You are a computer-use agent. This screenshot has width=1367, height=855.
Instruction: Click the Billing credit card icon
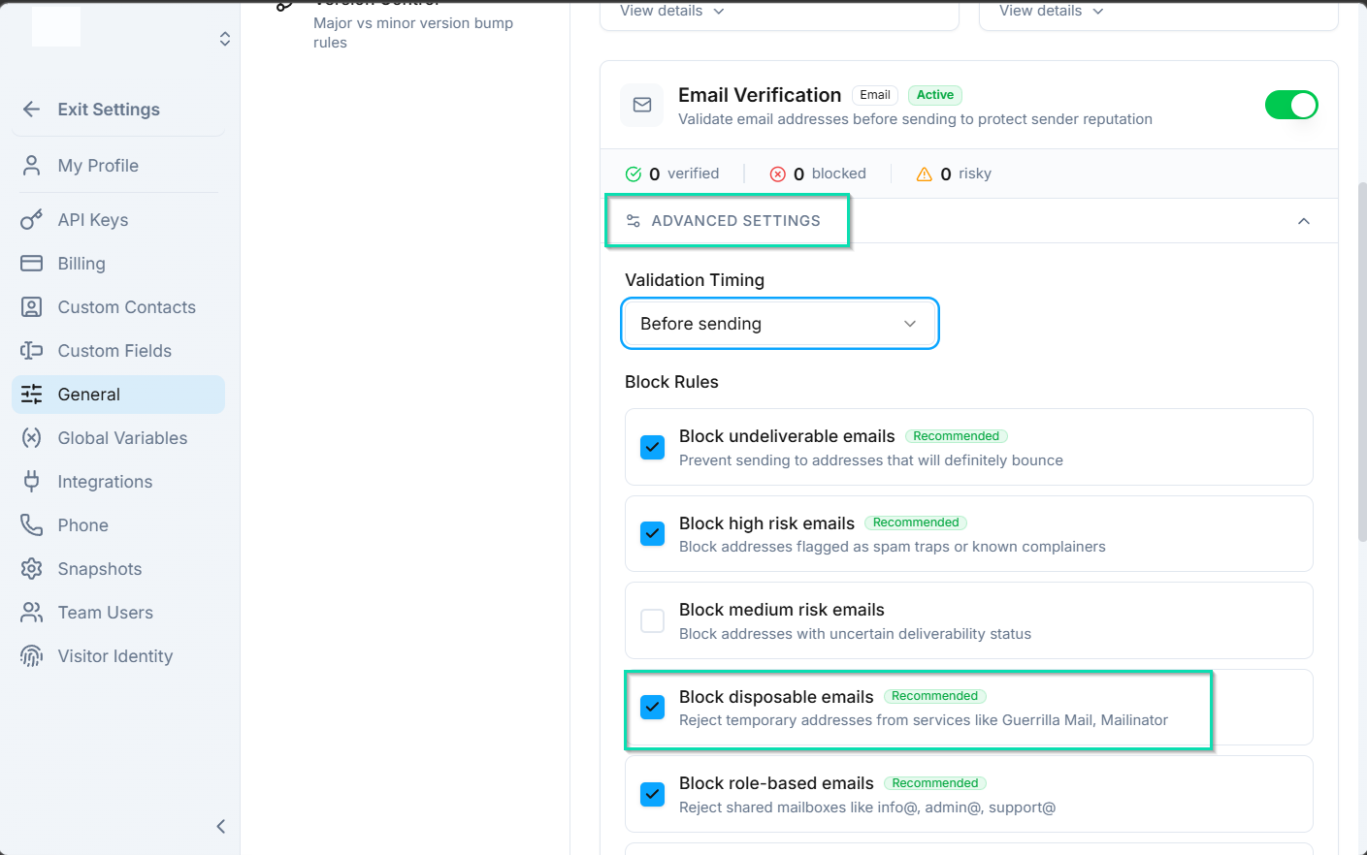click(x=31, y=264)
